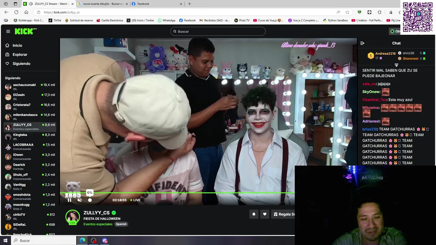Open Windows Start menu
The height and width of the screenshot is (245, 436).
(5, 241)
